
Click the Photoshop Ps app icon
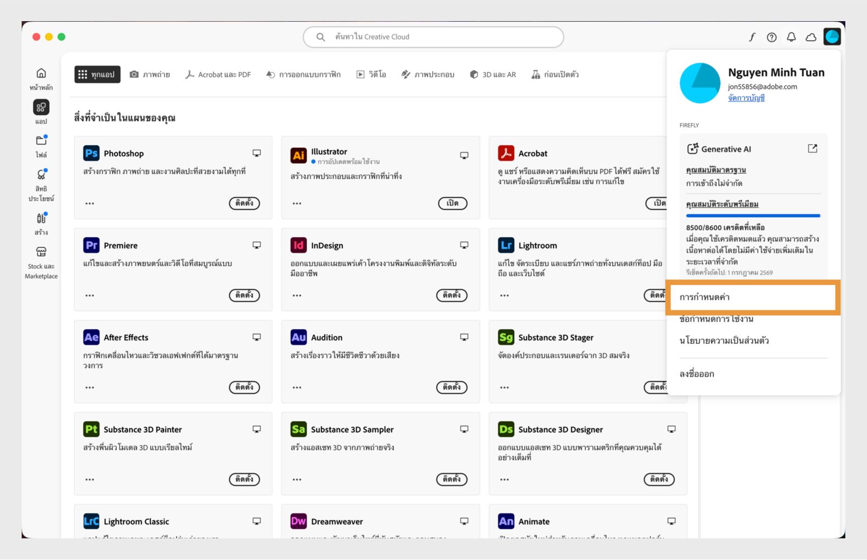[x=92, y=153]
